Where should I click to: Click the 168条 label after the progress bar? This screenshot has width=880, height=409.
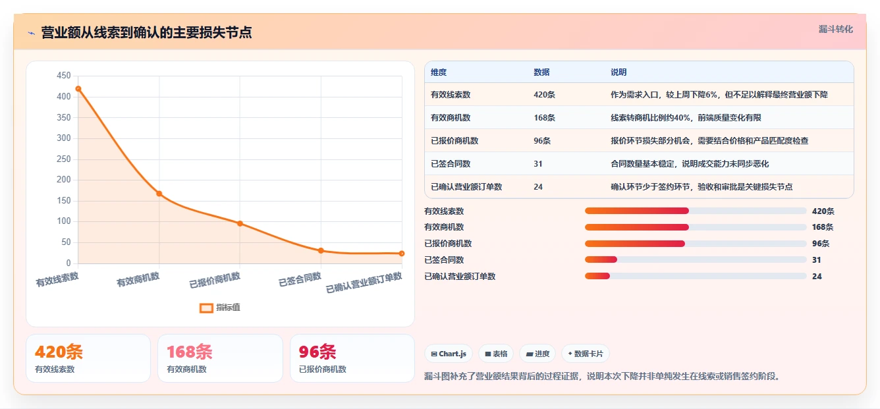[823, 227]
